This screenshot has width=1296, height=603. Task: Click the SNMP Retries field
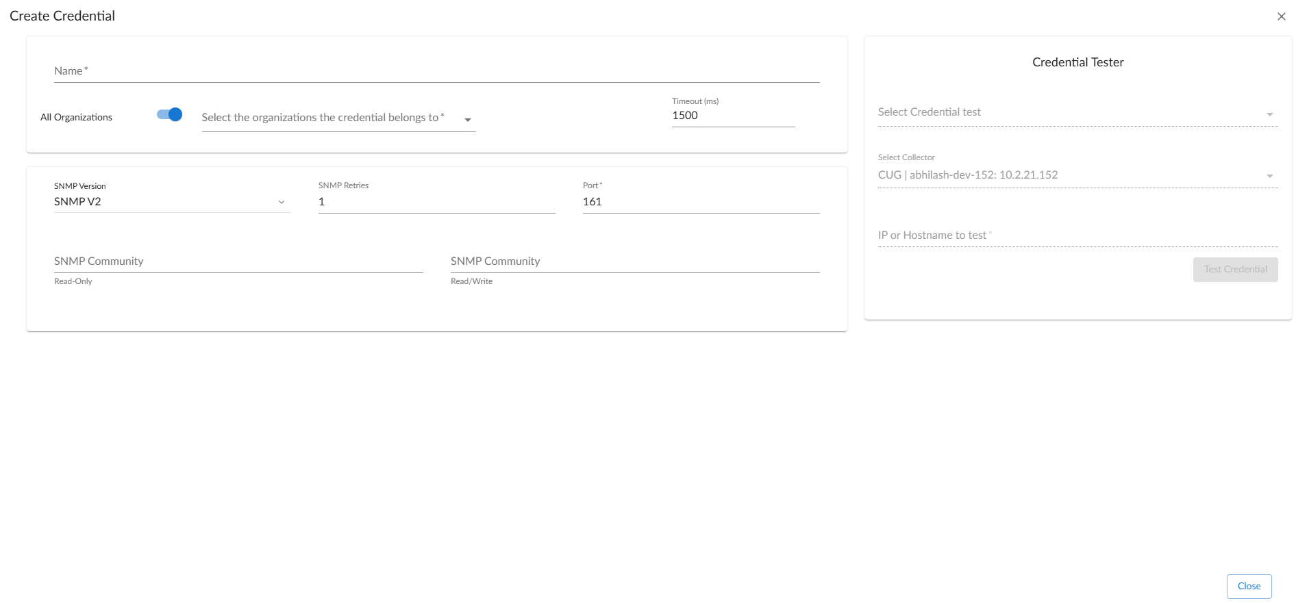(436, 202)
